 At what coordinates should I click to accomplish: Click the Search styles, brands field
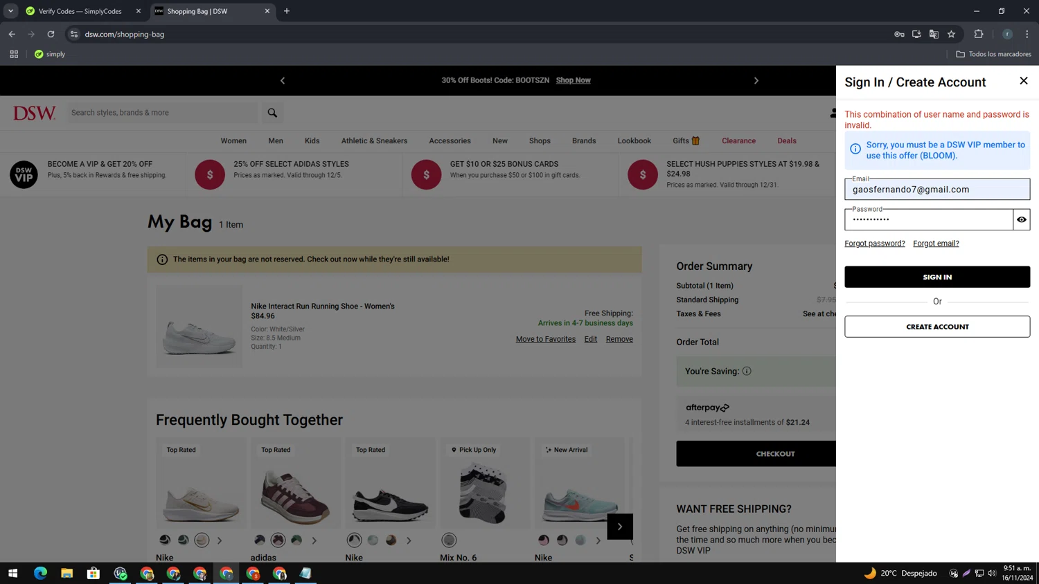pos(162,113)
